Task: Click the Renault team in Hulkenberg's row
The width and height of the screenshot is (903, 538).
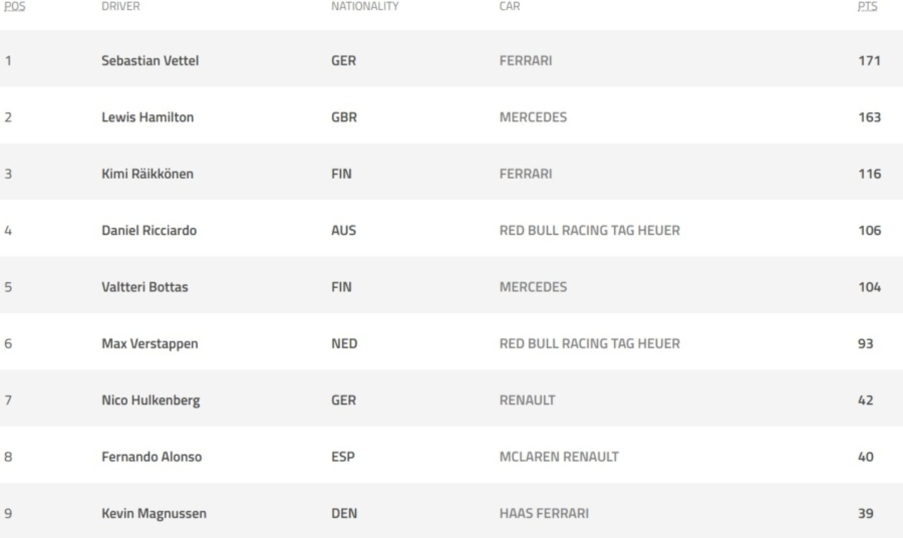Action: tap(527, 400)
